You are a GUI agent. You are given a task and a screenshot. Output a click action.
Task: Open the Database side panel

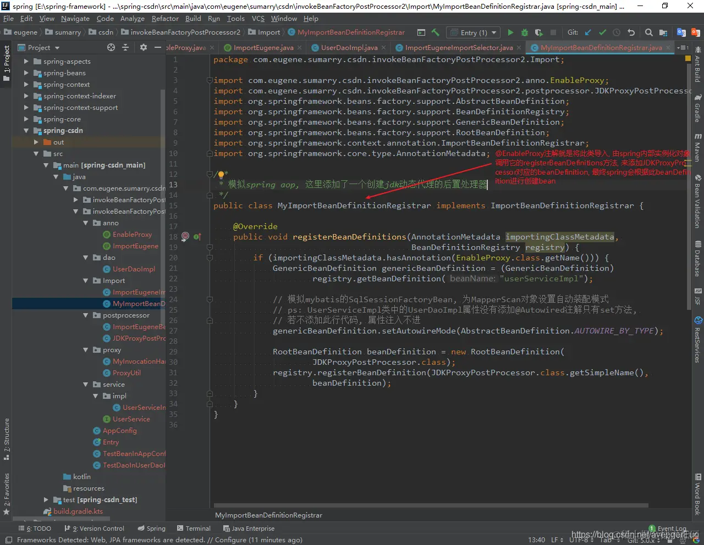pyautogui.click(x=697, y=259)
